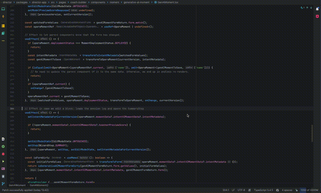
Task: Change the 4 spaces indent setting
Action: click(287, 190)
